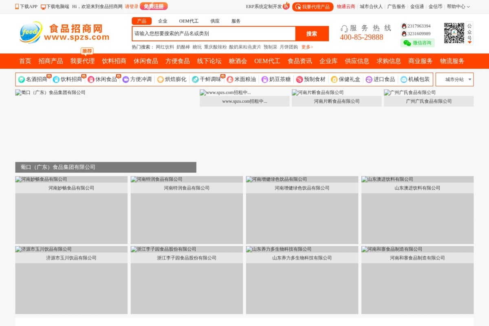This screenshot has height=326, width=489.
Task: Open 河南特润食品有限公司 card
Action: 187,210
